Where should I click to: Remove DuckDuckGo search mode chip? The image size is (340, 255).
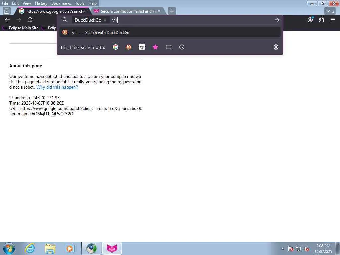pyautogui.click(x=105, y=20)
